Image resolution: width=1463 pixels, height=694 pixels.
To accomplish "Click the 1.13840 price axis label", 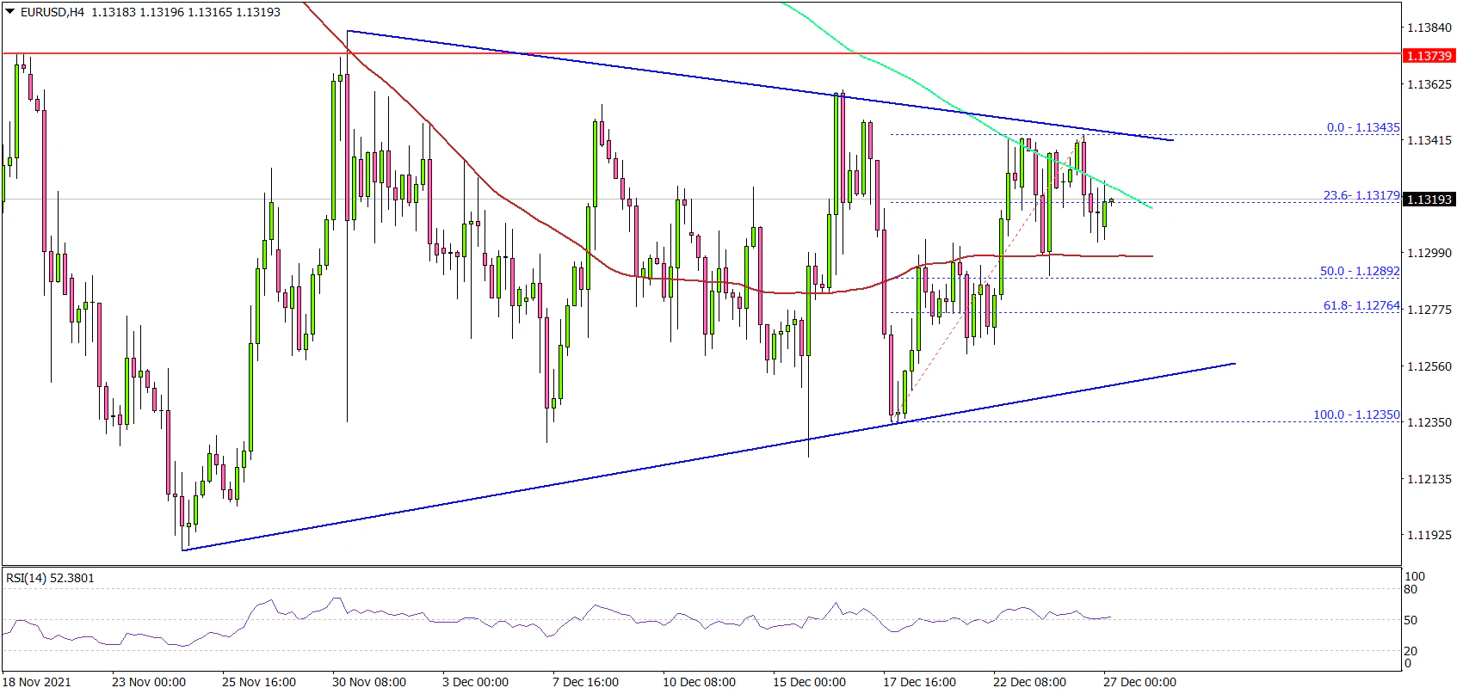I will pos(1429,28).
